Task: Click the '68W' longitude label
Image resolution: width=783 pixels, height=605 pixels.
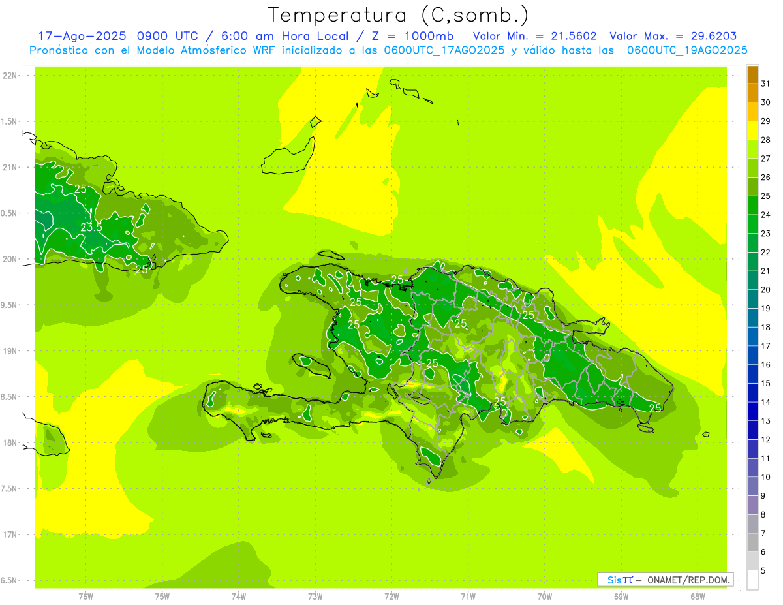Action: coord(698,597)
